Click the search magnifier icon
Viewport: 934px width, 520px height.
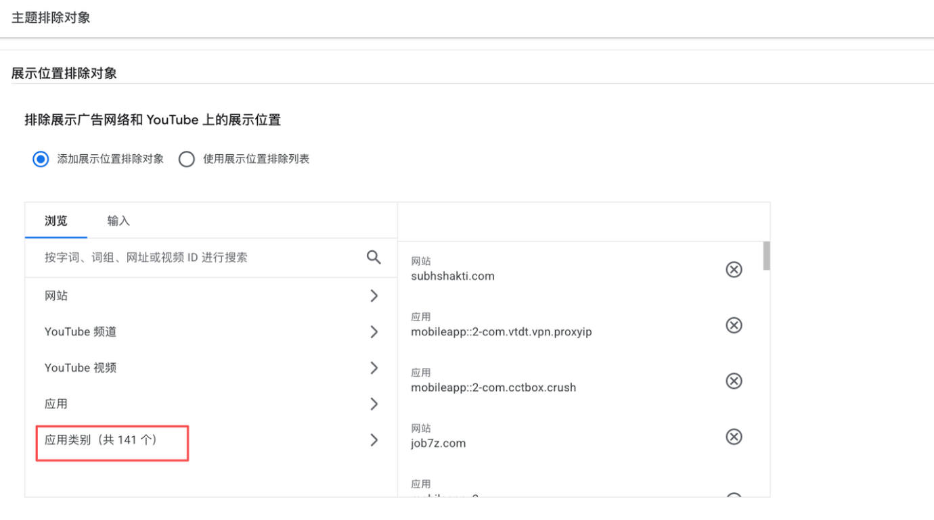click(374, 258)
